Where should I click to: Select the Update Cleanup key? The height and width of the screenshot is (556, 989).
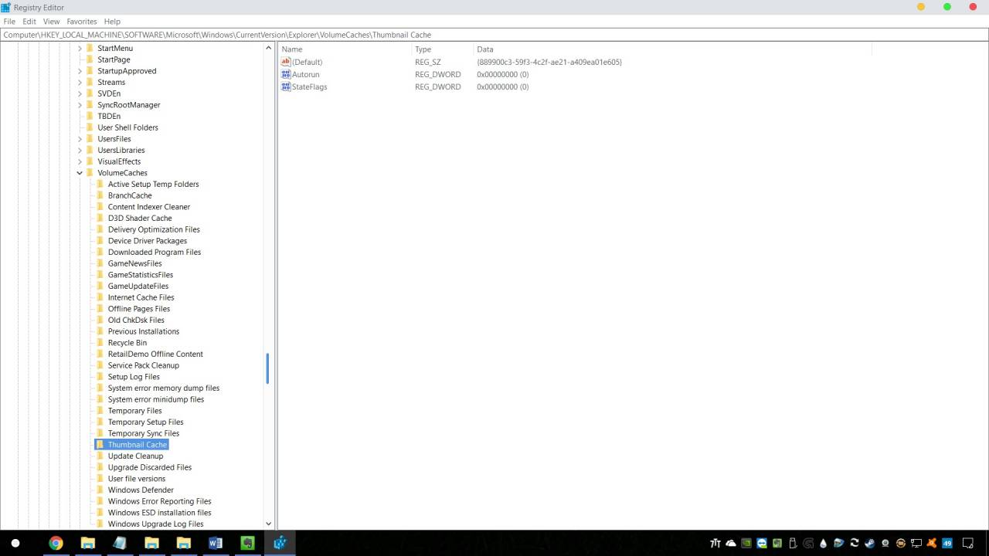click(x=135, y=456)
